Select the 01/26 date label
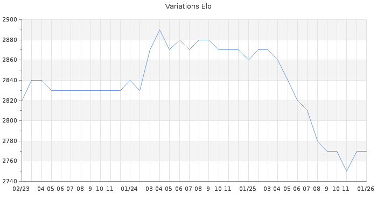 pos(366,189)
